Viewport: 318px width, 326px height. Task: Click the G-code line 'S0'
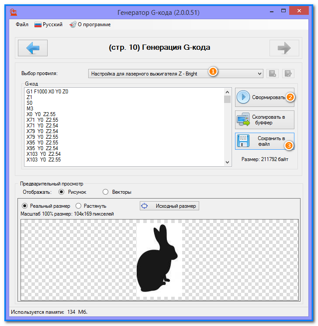pyautogui.click(x=29, y=103)
